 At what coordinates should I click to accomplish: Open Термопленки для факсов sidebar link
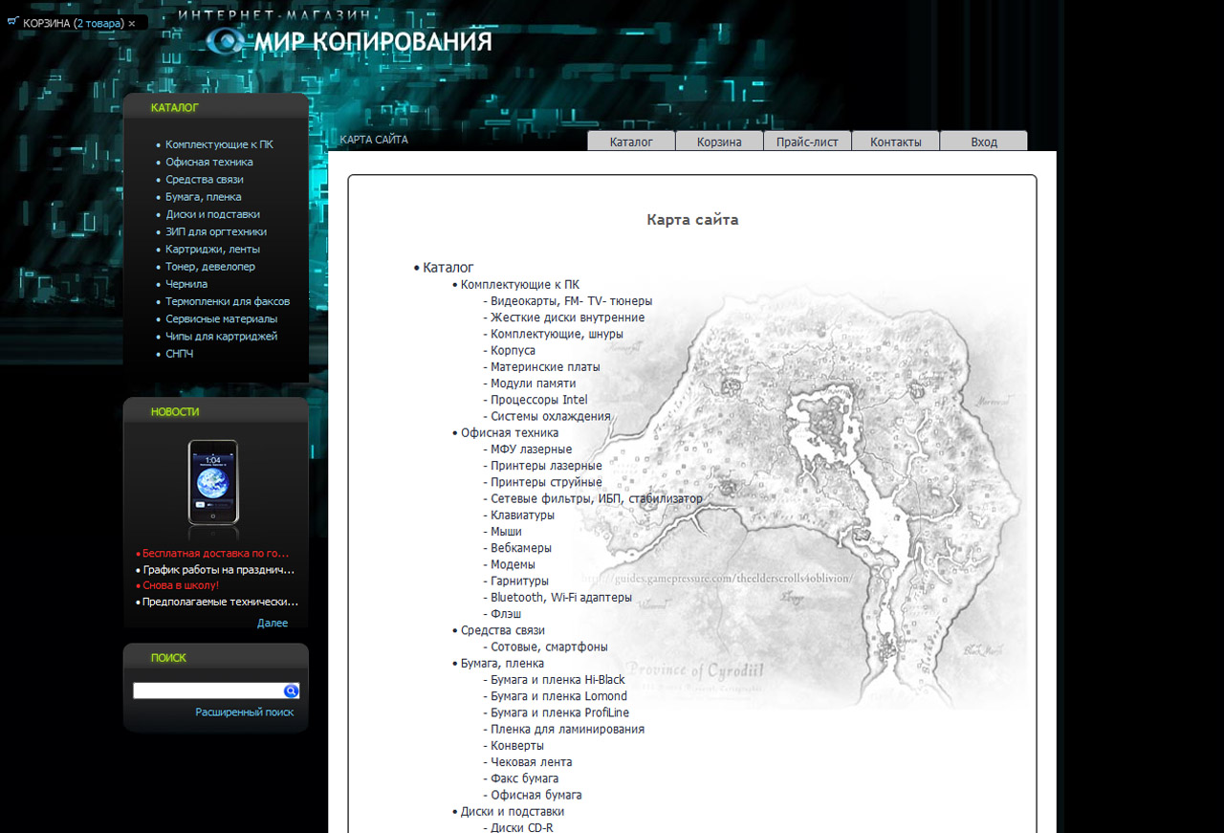pyautogui.click(x=228, y=301)
